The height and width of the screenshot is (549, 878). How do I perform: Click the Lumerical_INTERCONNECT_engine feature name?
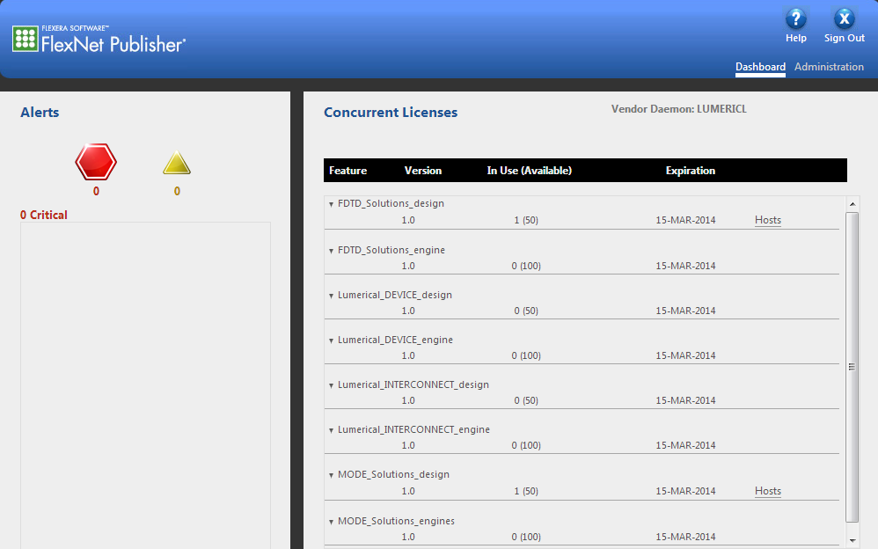[413, 429]
